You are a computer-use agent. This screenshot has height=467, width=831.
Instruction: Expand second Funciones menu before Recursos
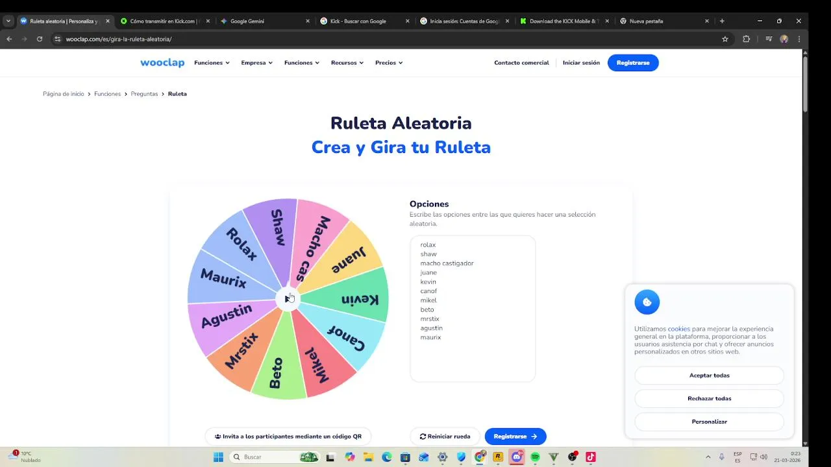tap(302, 63)
